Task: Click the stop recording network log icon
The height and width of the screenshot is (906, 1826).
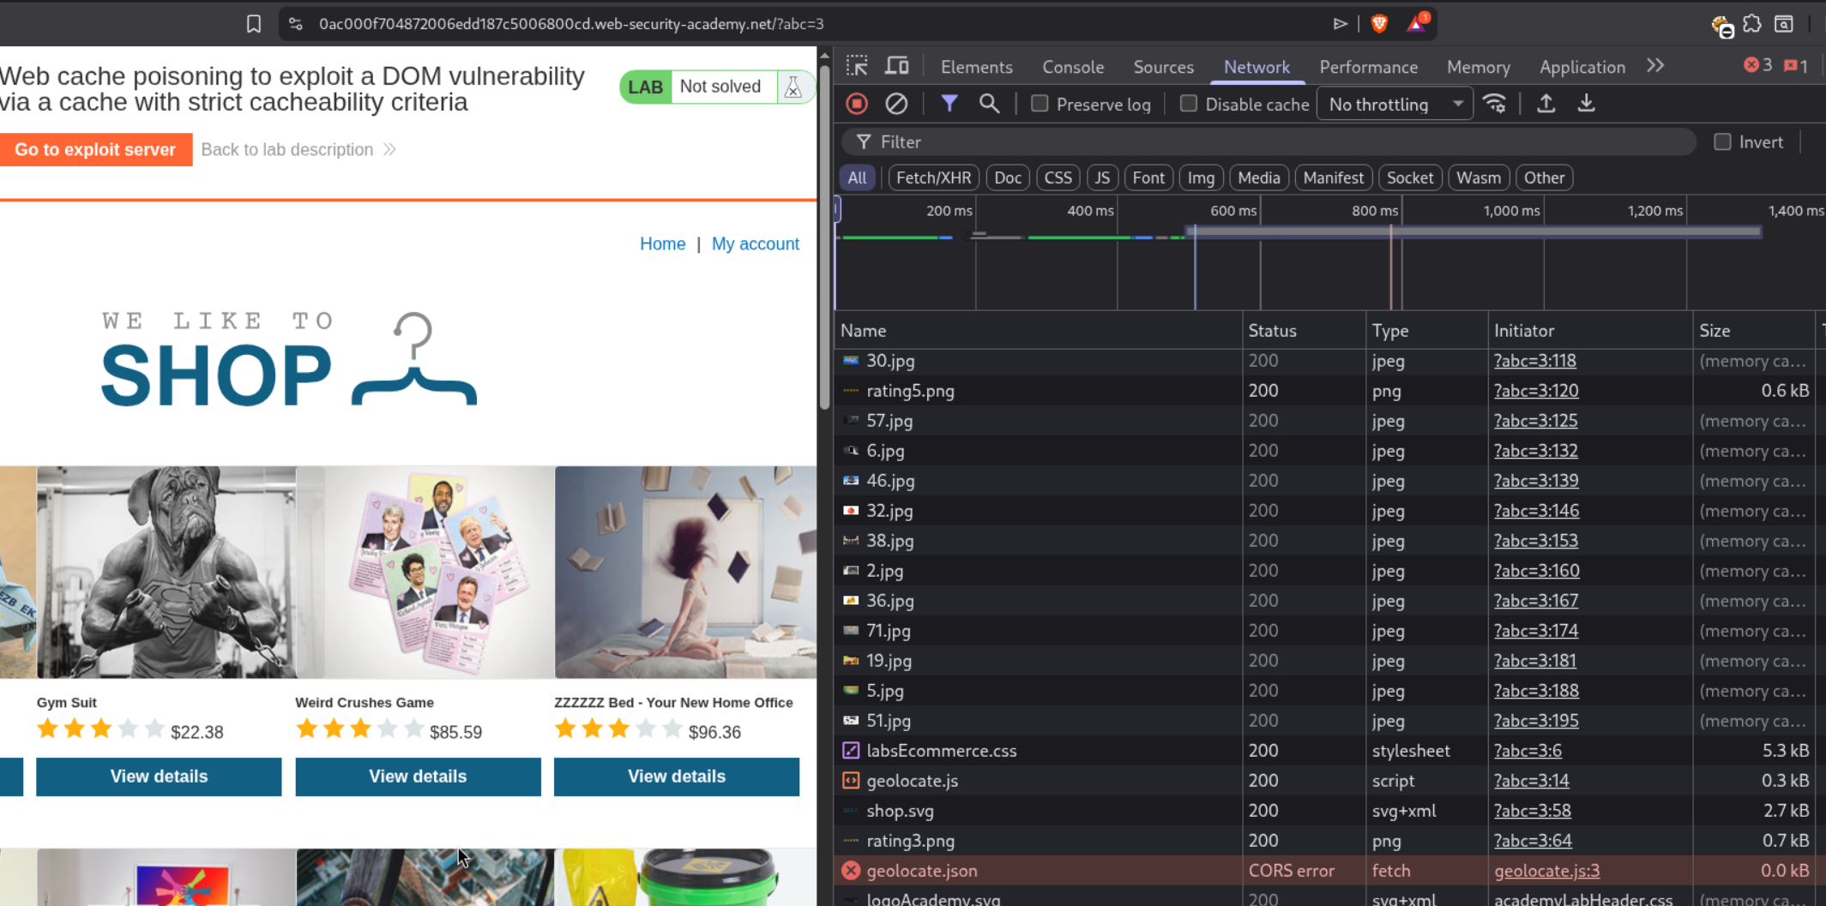Action: pyautogui.click(x=856, y=104)
